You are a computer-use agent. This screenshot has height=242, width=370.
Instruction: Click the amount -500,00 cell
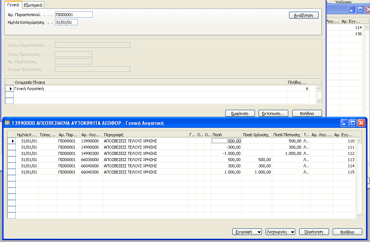pos(226,141)
